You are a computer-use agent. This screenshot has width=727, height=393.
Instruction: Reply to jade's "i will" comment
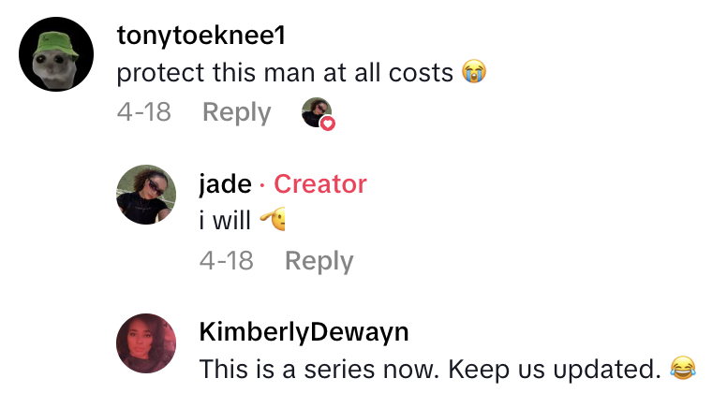point(319,261)
